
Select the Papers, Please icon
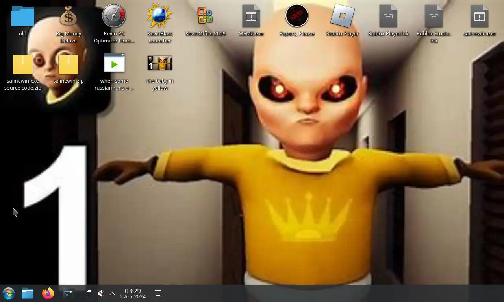coord(297,16)
